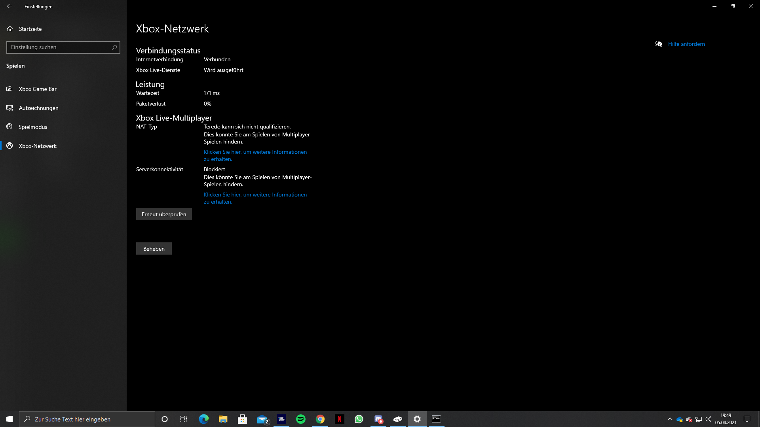Image resolution: width=760 pixels, height=427 pixels.
Task: Switch to Flight Simulator taskbar app
Action: (x=281, y=419)
